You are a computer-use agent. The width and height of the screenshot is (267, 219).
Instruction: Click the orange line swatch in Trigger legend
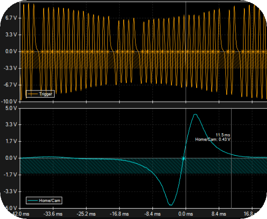(x=32, y=94)
